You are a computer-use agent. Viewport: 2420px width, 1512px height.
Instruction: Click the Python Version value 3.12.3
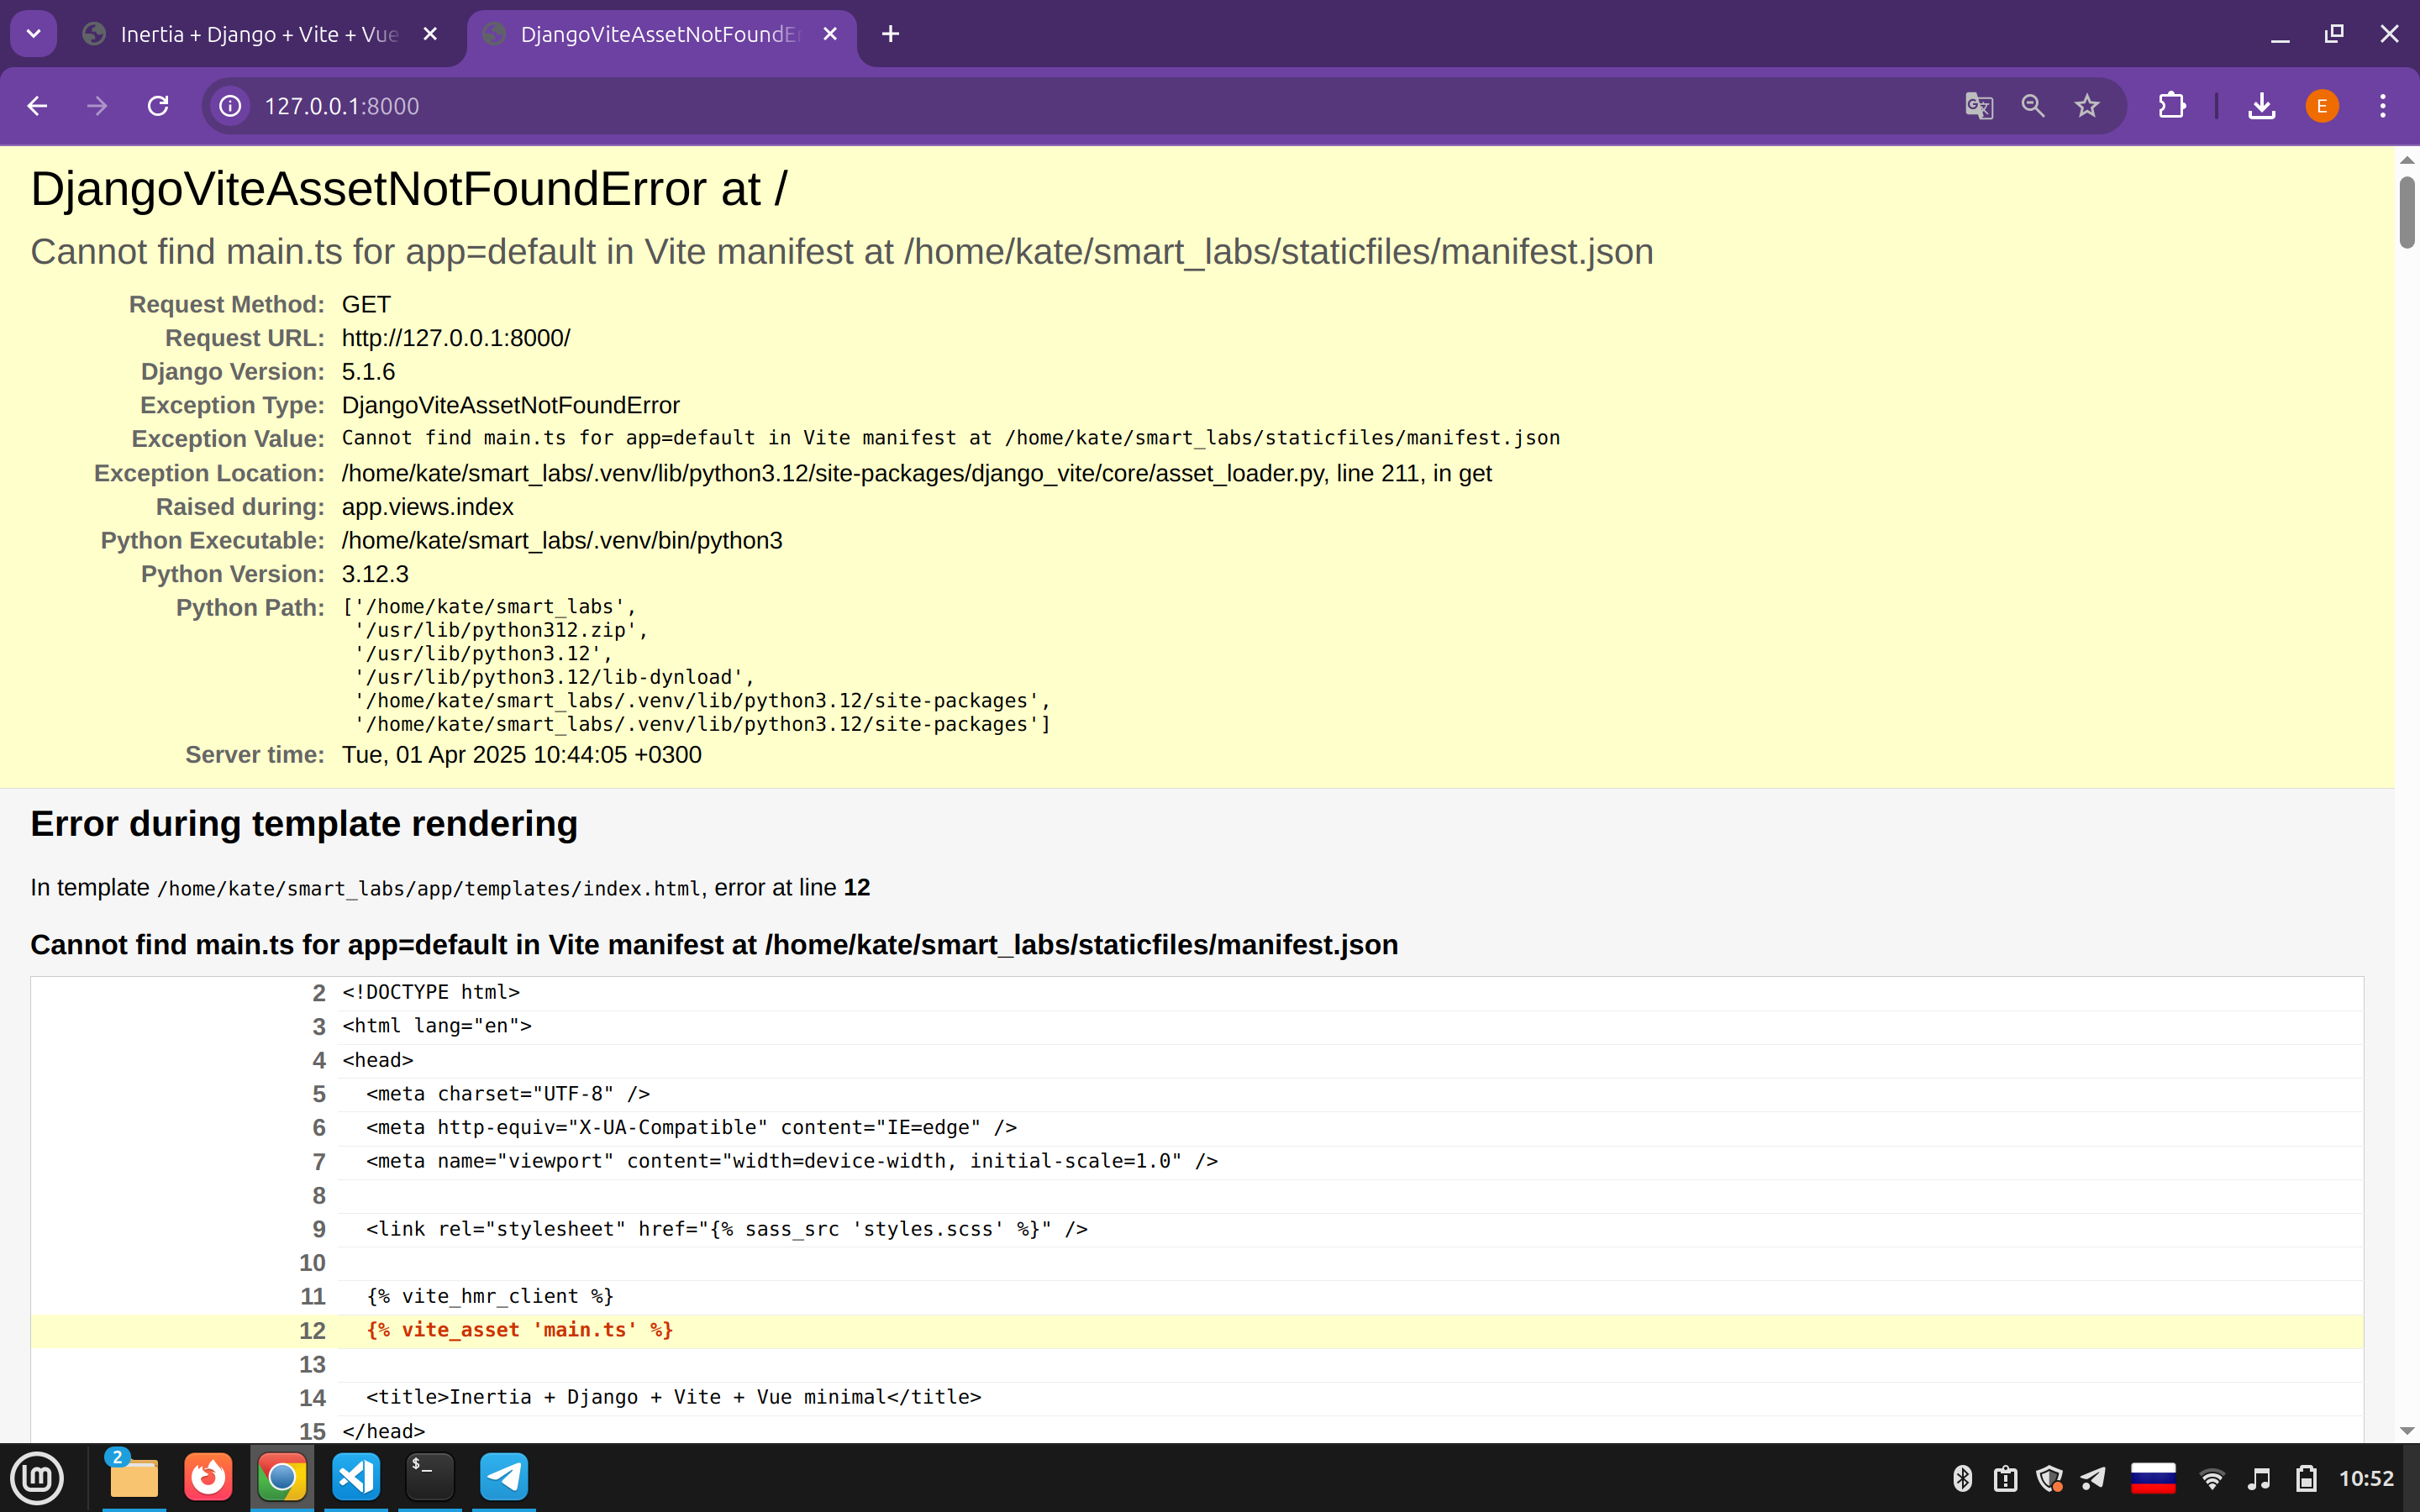coord(375,574)
